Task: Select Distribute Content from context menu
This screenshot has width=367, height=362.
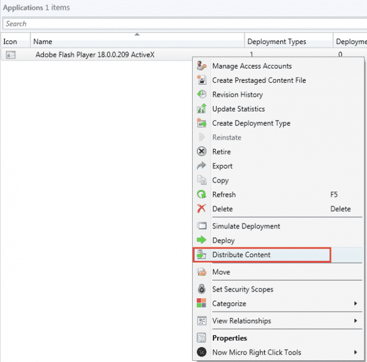Action: pos(241,255)
